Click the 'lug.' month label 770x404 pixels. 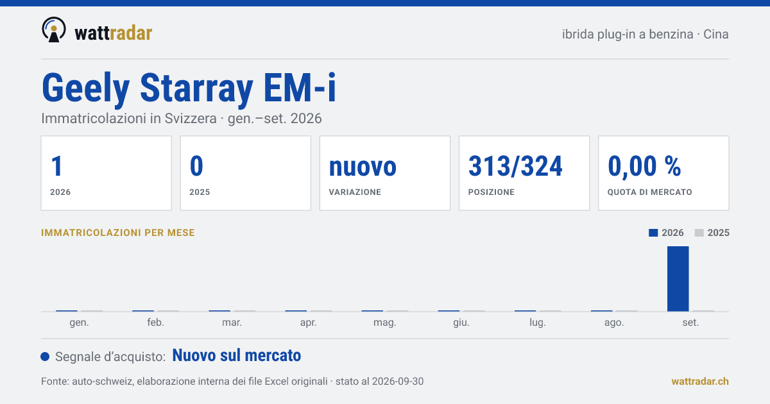coord(538,323)
